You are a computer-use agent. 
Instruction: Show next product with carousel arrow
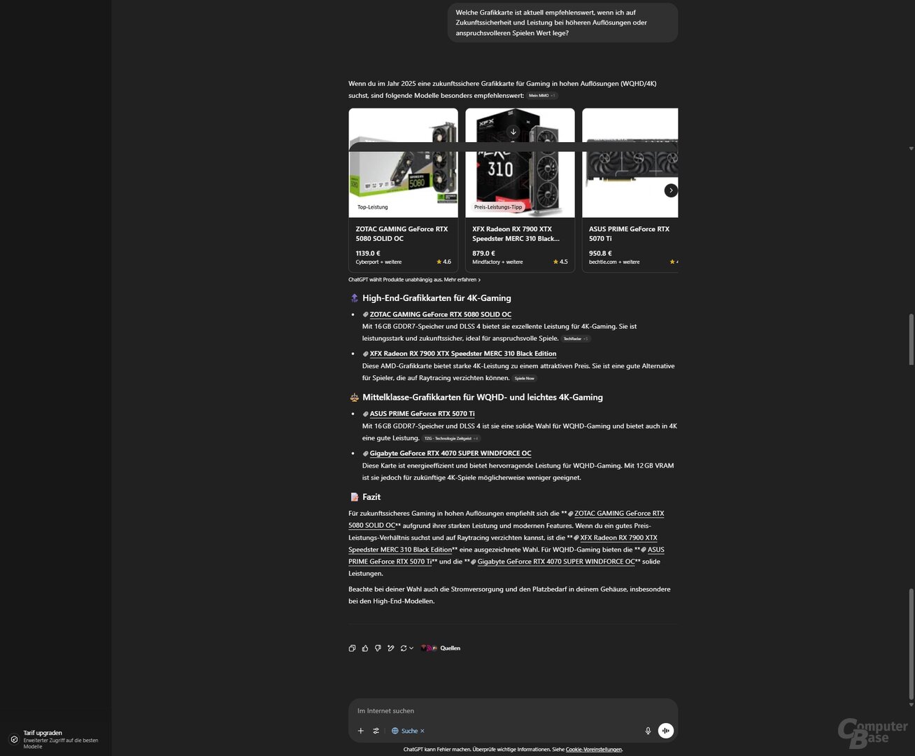pyautogui.click(x=671, y=190)
